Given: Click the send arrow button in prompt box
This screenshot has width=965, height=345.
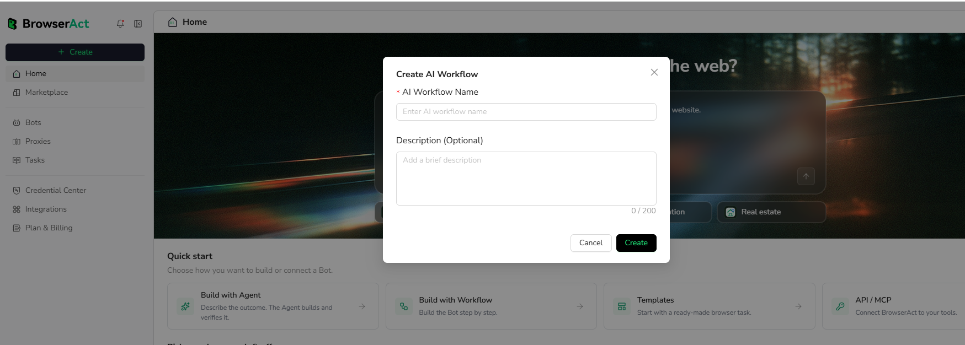Looking at the screenshot, I should click(806, 176).
